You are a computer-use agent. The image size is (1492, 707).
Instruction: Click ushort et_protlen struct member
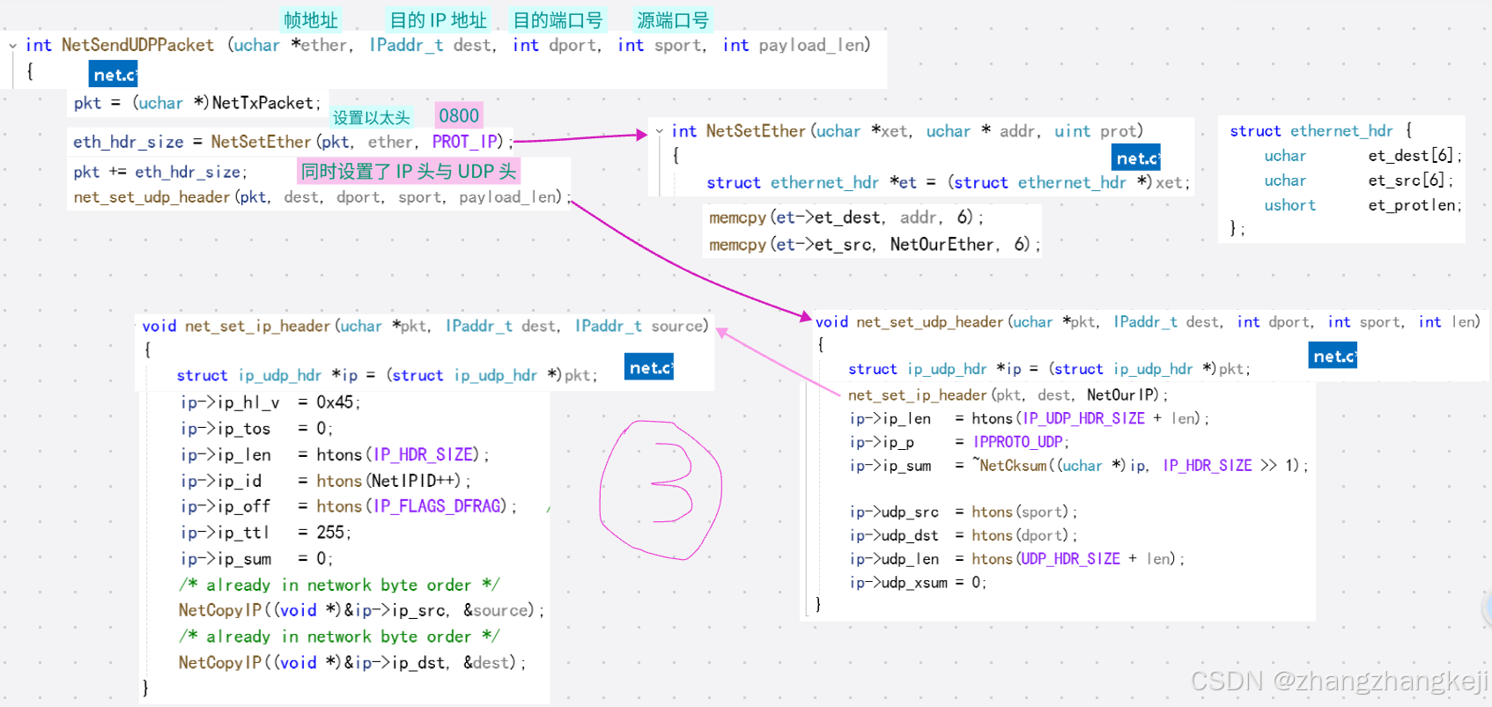[x=1363, y=205]
